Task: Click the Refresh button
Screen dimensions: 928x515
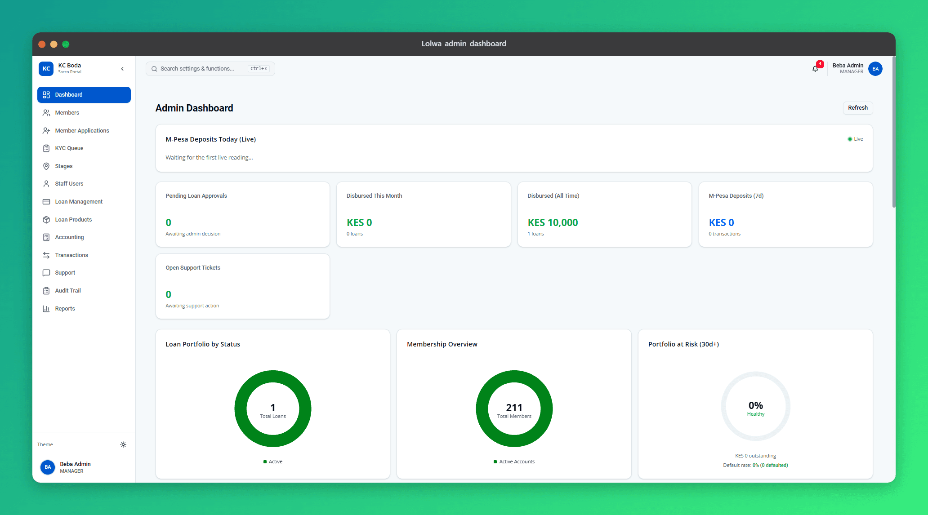Action: (x=858, y=108)
